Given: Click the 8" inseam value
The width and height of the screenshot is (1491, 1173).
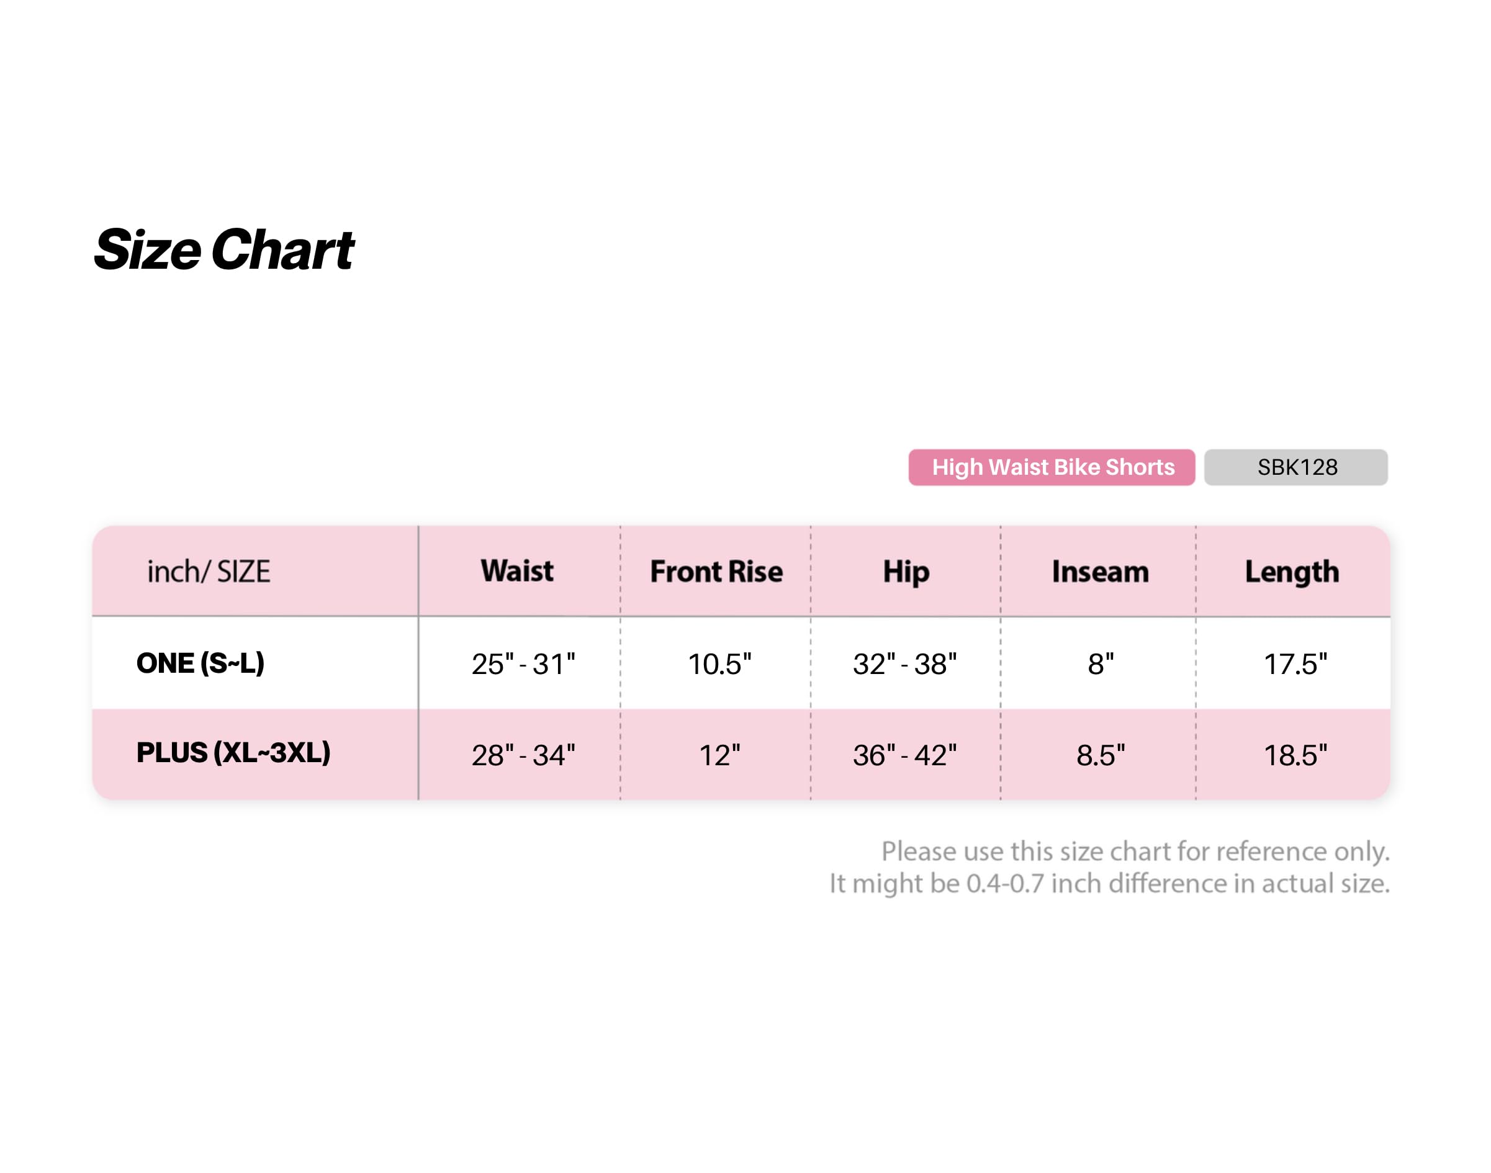Looking at the screenshot, I should click(x=1100, y=664).
